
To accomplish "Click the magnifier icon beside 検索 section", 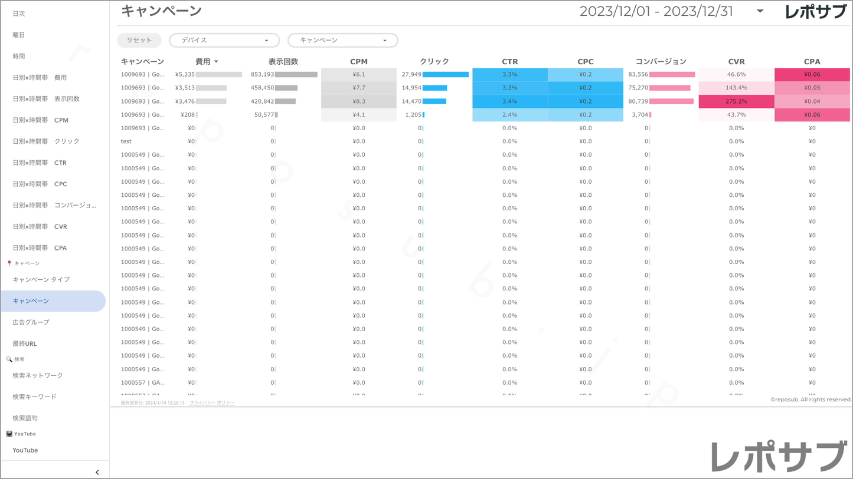I will click(9, 359).
